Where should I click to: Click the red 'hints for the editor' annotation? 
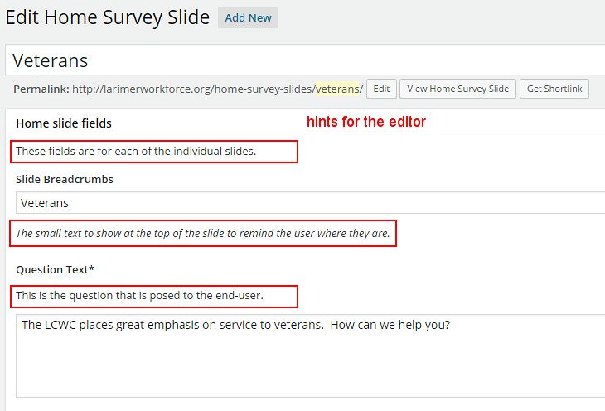tap(366, 122)
